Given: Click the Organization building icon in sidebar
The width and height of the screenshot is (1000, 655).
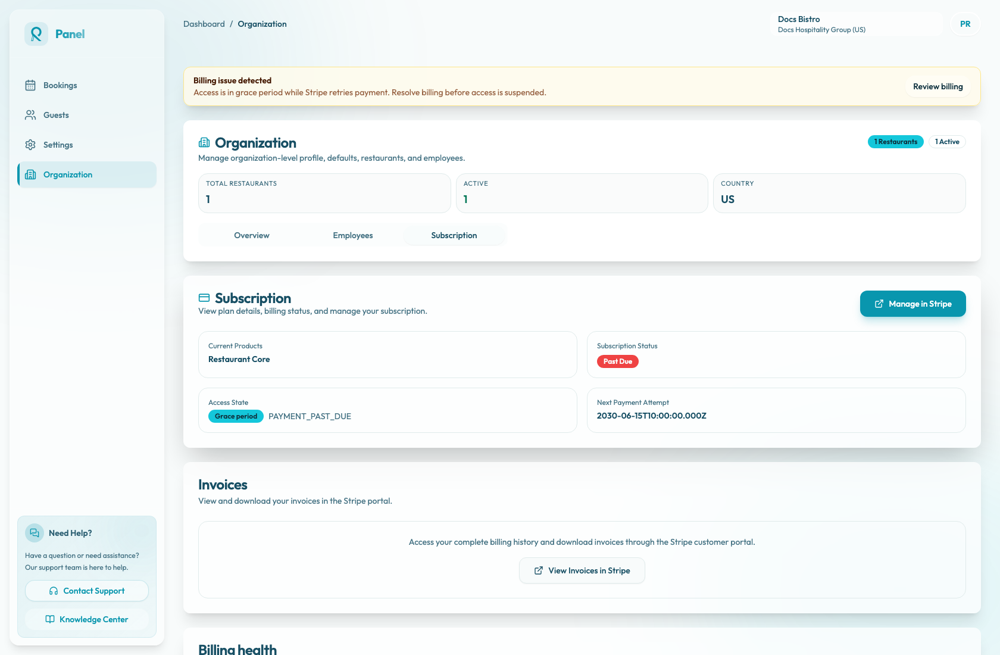Looking at the screenshot, I should pos(30,174).
